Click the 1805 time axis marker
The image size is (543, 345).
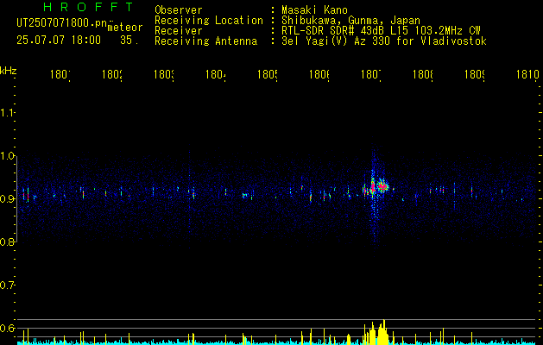tap(268, 74)
